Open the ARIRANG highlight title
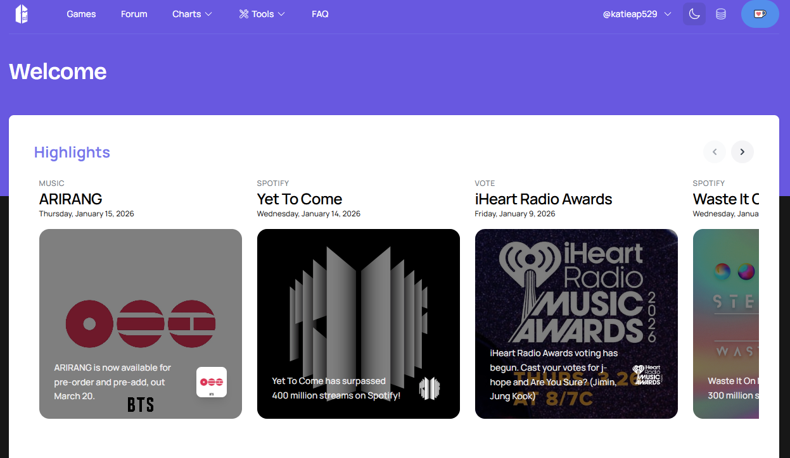The width and height of the screenshot is (790, 458). [x=71, y=199]
